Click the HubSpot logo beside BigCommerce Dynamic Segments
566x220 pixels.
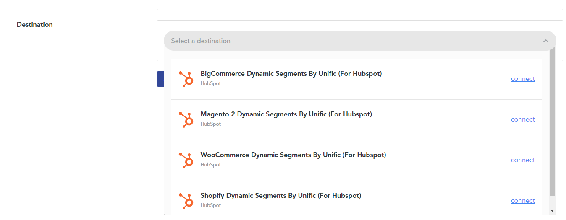click(x=186, y=79)
